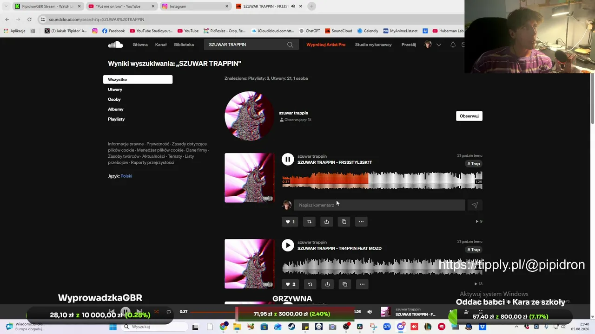Mute the SZUWAR TRAPPIN tab audio icon
Viewport: 595px width, 334px height.
293,6
